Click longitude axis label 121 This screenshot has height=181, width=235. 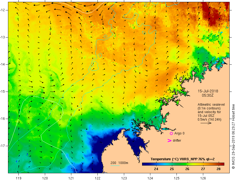[x=71, y=178]
